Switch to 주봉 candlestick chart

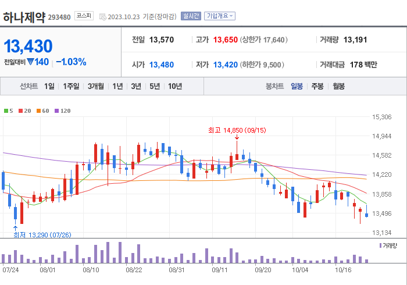pyautogui.click(x=317, y=86)
